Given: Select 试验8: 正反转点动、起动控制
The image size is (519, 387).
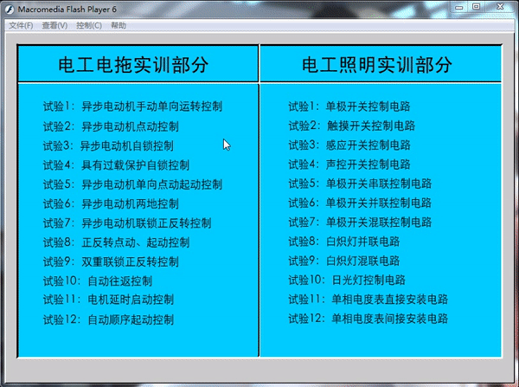Looking at the screenshot, I should pos(116,242).
